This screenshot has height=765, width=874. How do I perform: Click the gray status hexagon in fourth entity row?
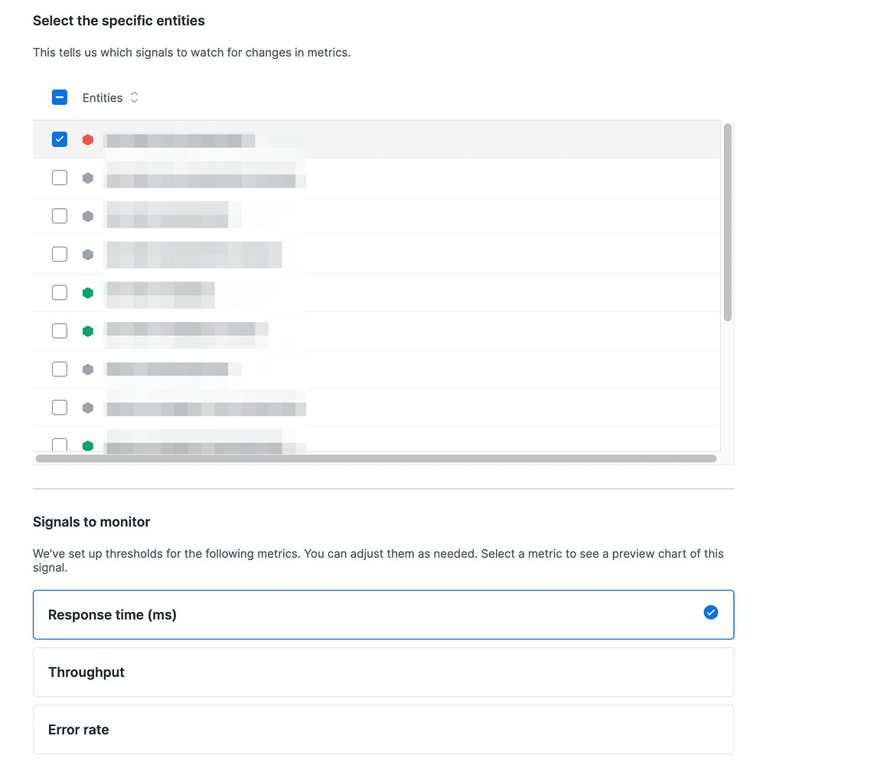click(x=88, y=255)
